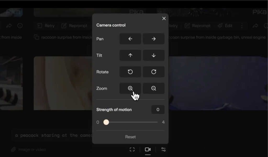Open the aspect ratio frame icon
Viewport: 268px width, 157px height.
pyautogui.click(x=132, y=149)
